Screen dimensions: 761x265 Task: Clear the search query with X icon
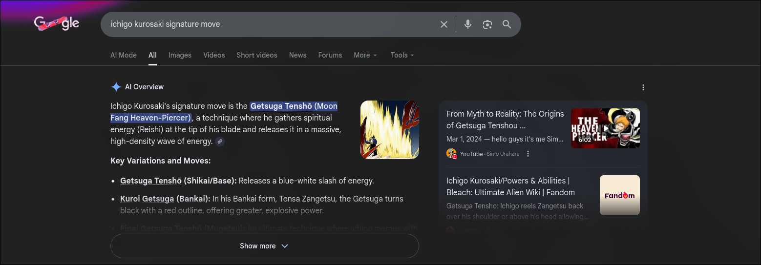[x=444, y=24]
